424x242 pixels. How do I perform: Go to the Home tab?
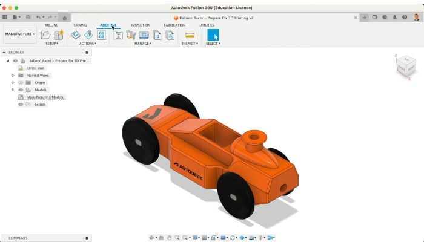(x=64, y=18)
